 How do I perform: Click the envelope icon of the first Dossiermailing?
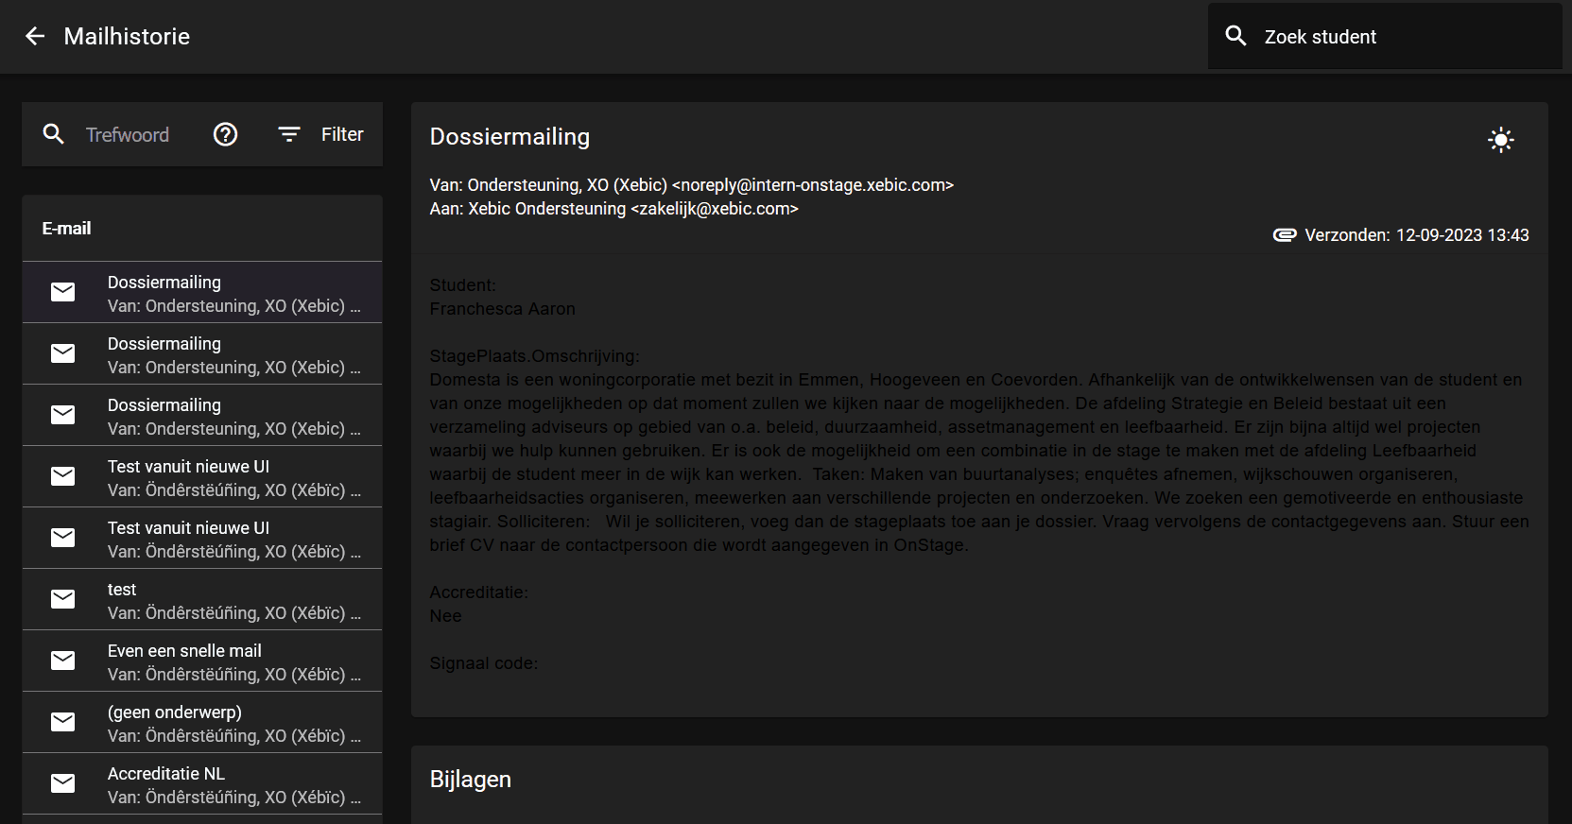pos(63,292)
